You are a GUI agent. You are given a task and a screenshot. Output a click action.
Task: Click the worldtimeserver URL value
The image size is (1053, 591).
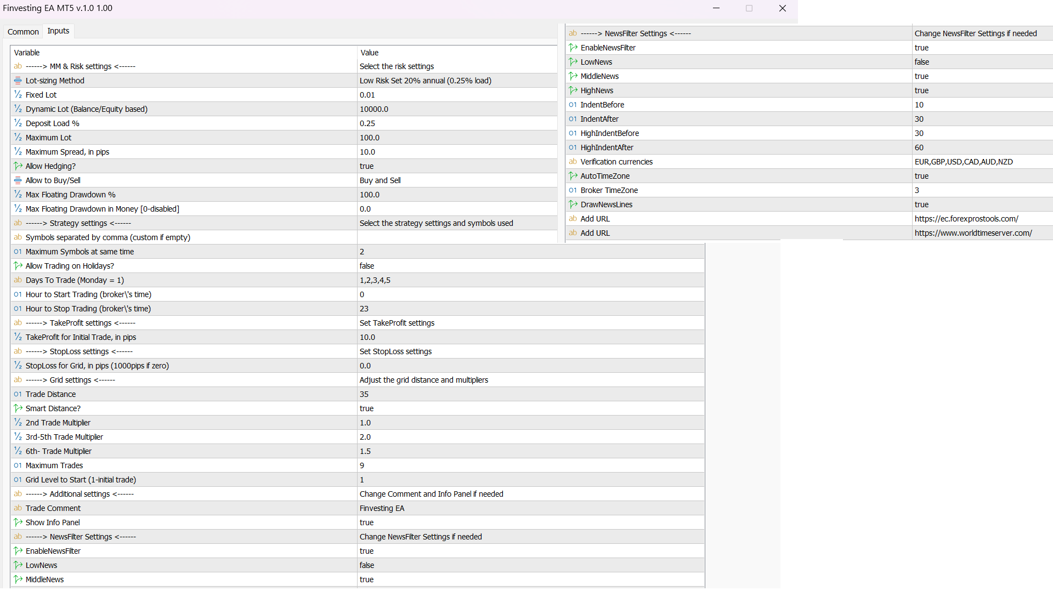click(x=973, y=233)
